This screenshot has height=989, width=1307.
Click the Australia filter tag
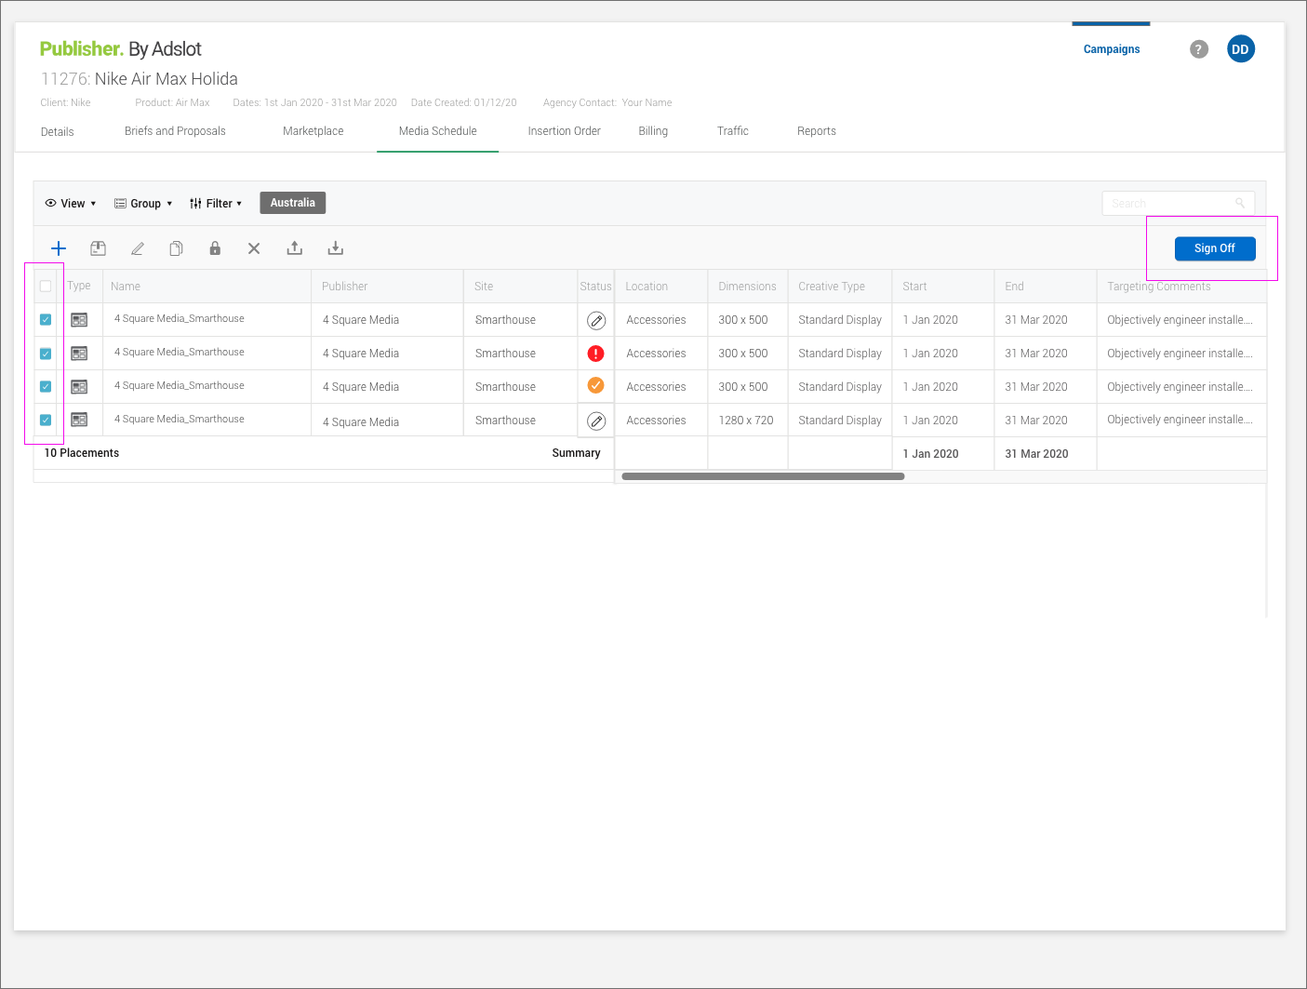pos(293,203)
